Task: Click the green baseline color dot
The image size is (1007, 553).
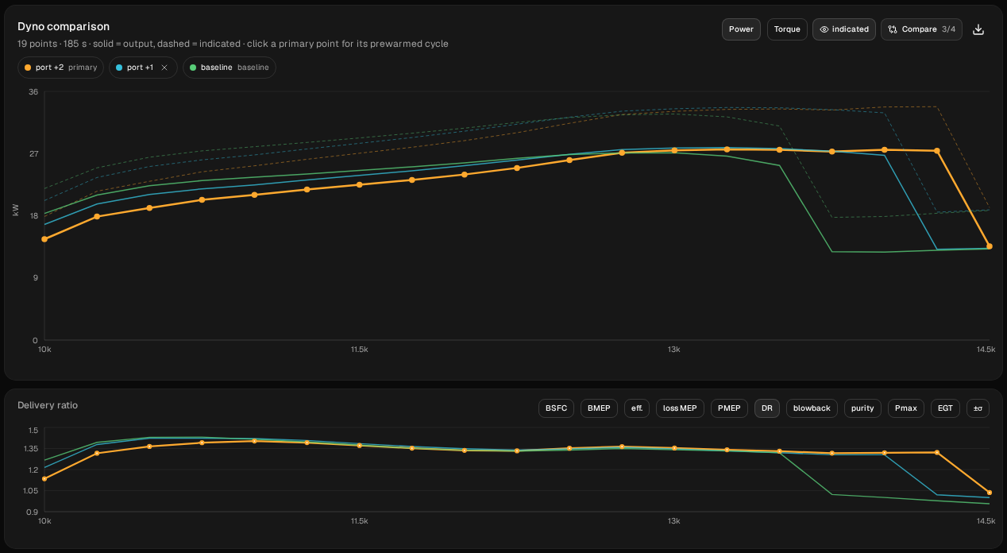Action: pyautogui.click(x=193, y=68)
